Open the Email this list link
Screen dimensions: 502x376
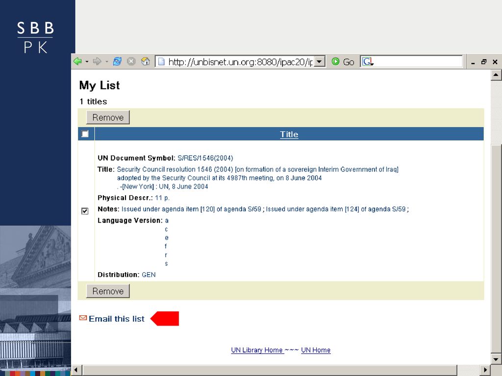pyautogui.click(x=117, y=319)
